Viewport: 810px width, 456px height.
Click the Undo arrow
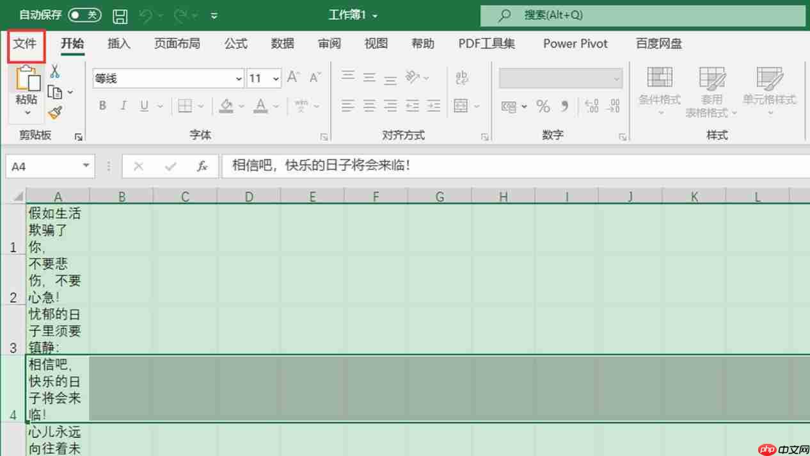tap(147, 15)
